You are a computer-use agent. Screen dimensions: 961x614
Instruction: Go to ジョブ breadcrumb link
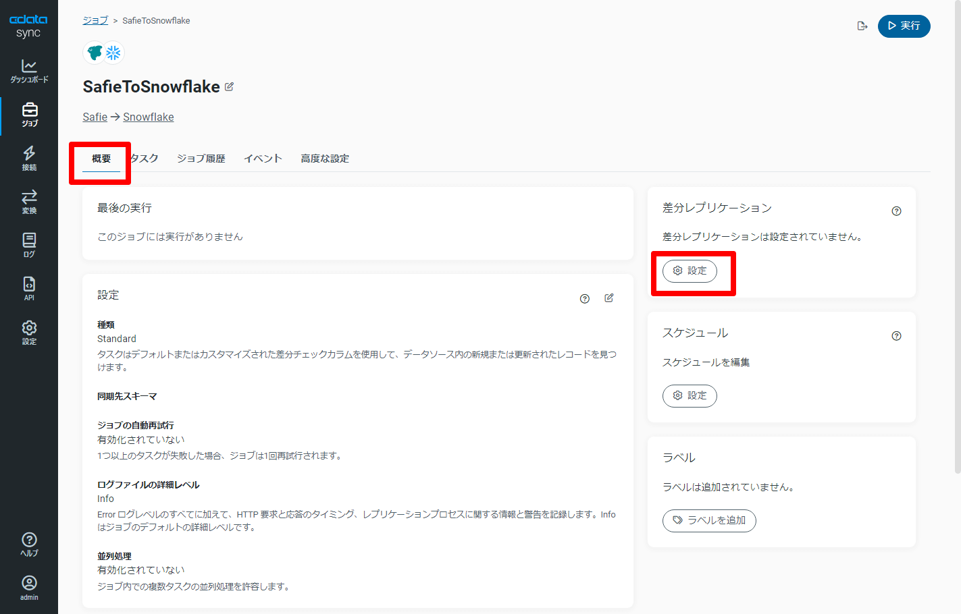(x=95, y=20)
